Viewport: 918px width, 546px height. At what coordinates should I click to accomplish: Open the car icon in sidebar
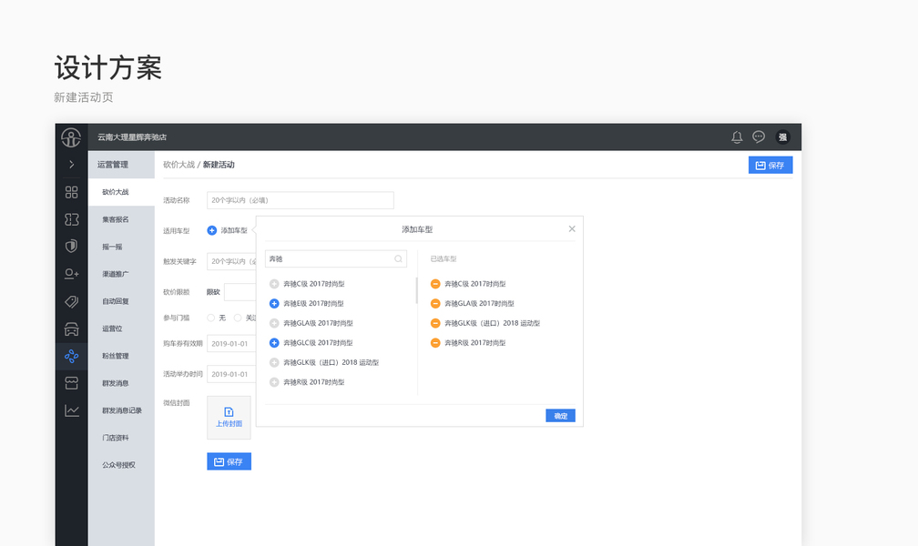coord(71,329)
